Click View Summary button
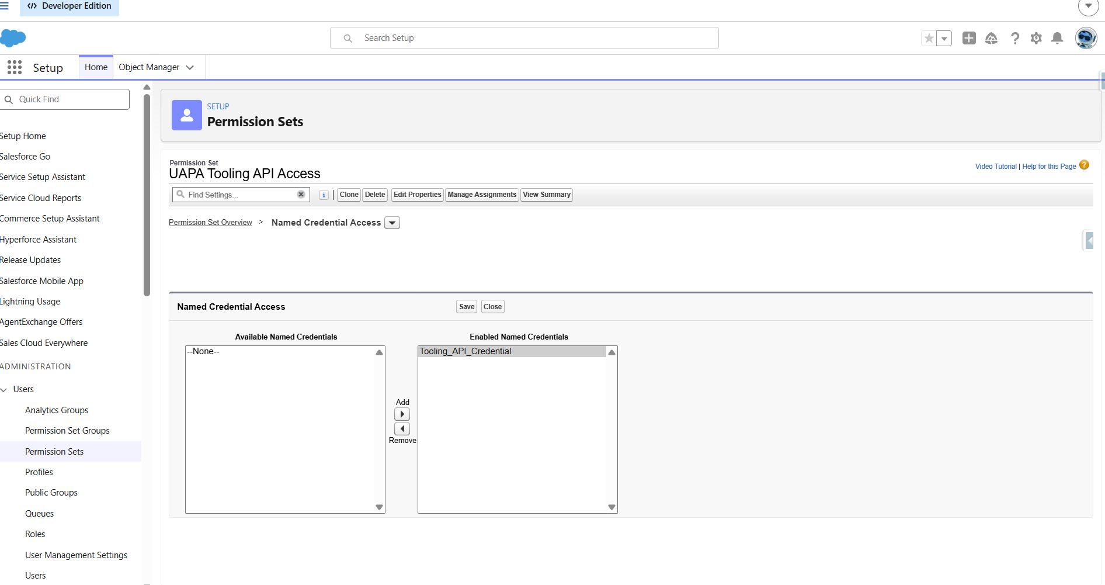This screenshot has height=585, width=1105. click(x=547, y=195)
